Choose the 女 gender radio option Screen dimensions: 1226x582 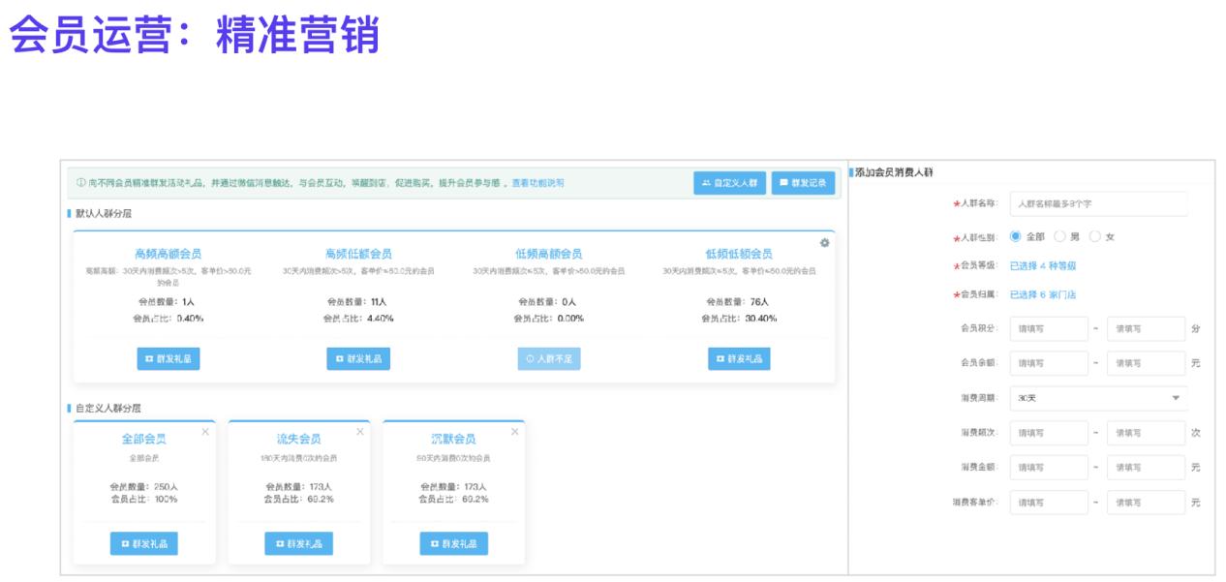(x=1095, y=236)
